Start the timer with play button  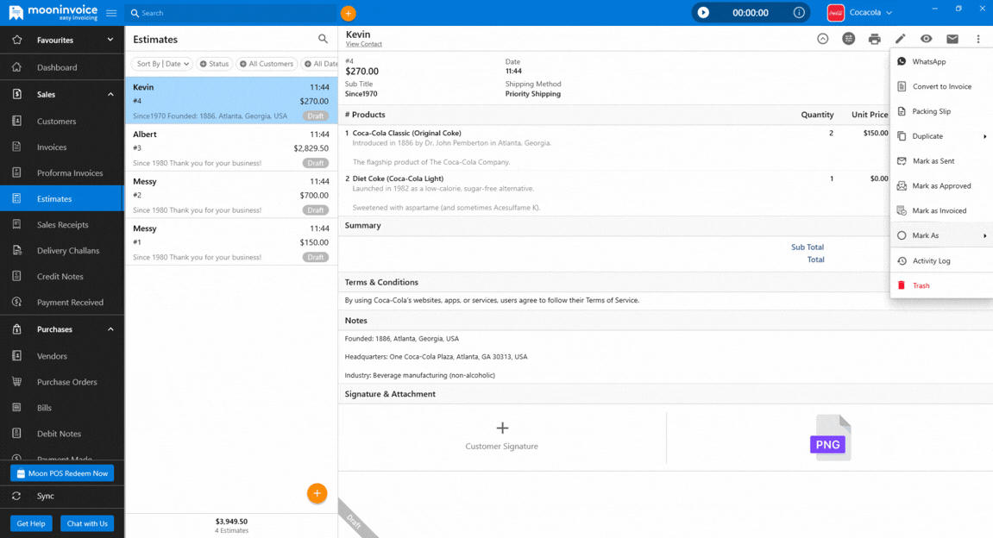(x=703, y=13)
